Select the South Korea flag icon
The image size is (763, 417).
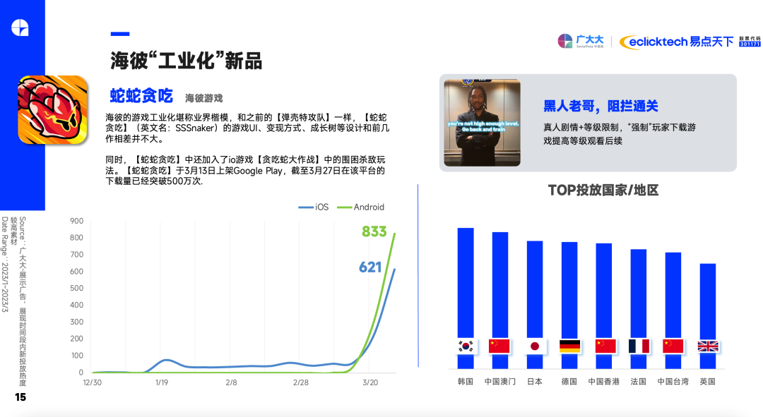466,346
